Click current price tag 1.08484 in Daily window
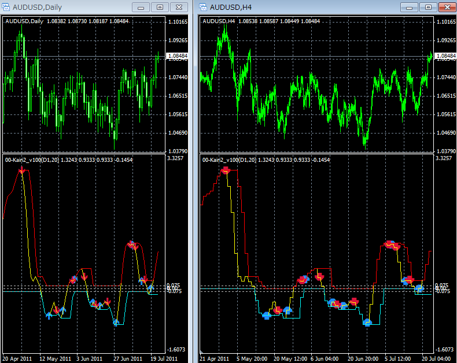Image resolution: width=457 pixels, height=363 pixels. pyautogui.click(x=177, y=55)
